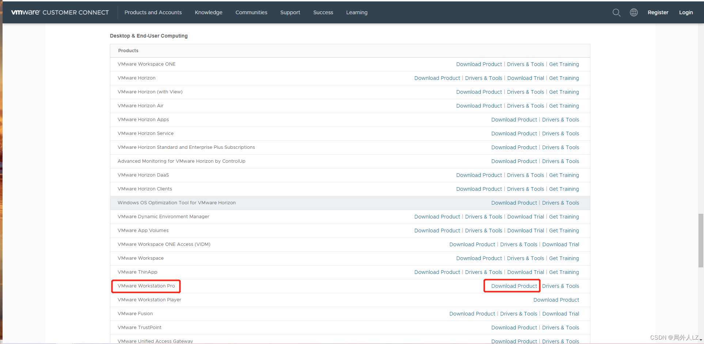Click the page vertical scrollbar thumb

click(701, 241)
